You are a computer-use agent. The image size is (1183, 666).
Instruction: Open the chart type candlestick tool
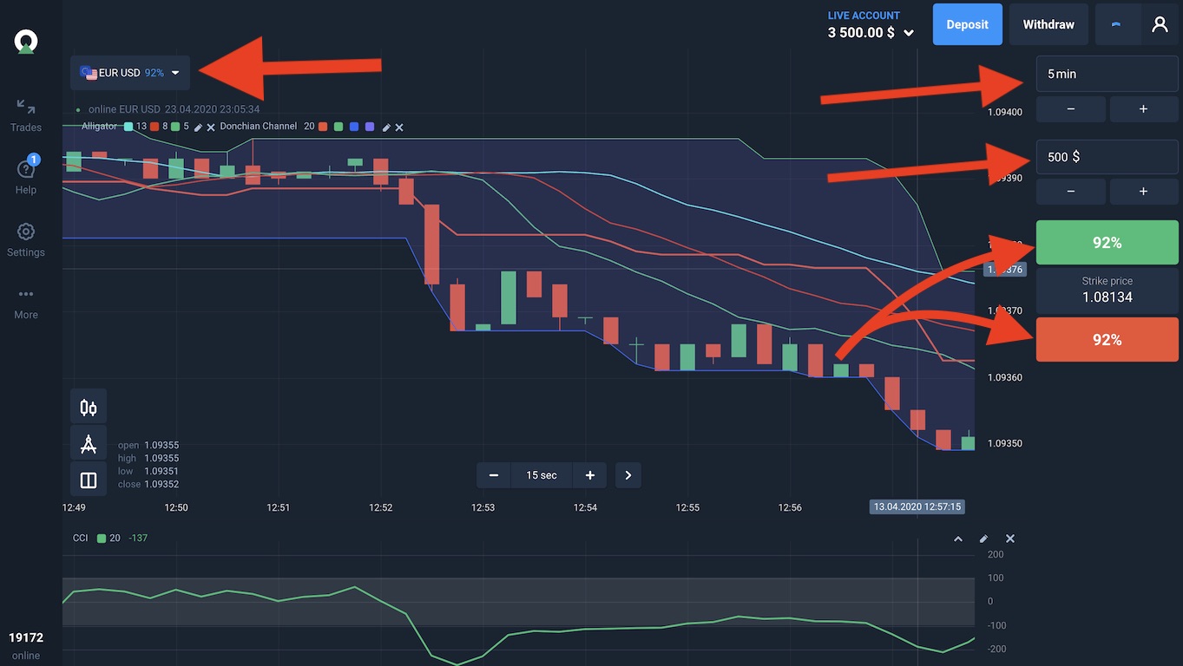[x=89, y=407]
